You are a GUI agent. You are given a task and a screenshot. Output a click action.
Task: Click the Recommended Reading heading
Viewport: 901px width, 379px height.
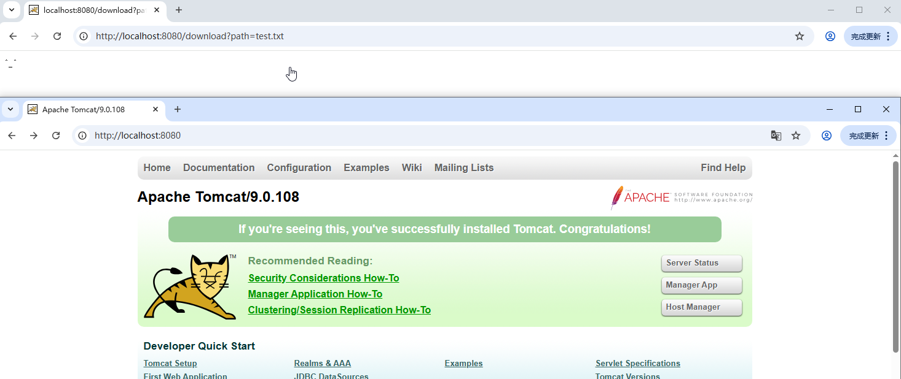310,261
